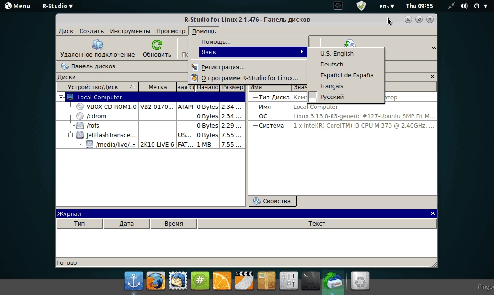Close the Журнал log panel
Viewport: 494px width, 295px height.
click(x=433, y=213)
